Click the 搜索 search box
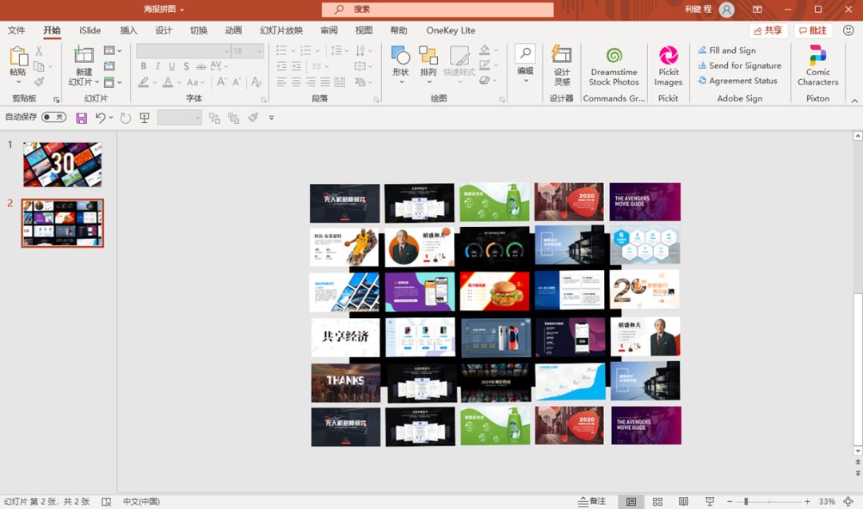Viewport: 863px width, 509px height. point(438,10)
